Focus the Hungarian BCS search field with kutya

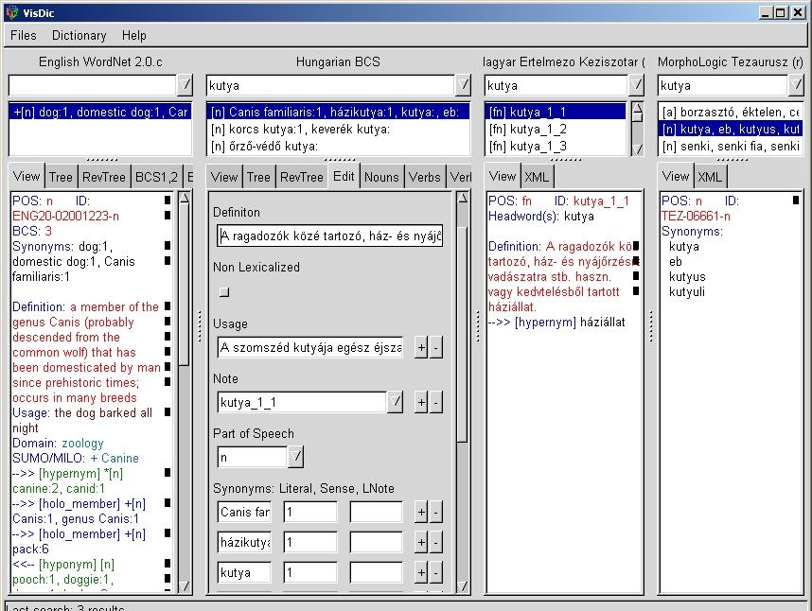click(330, 85)
